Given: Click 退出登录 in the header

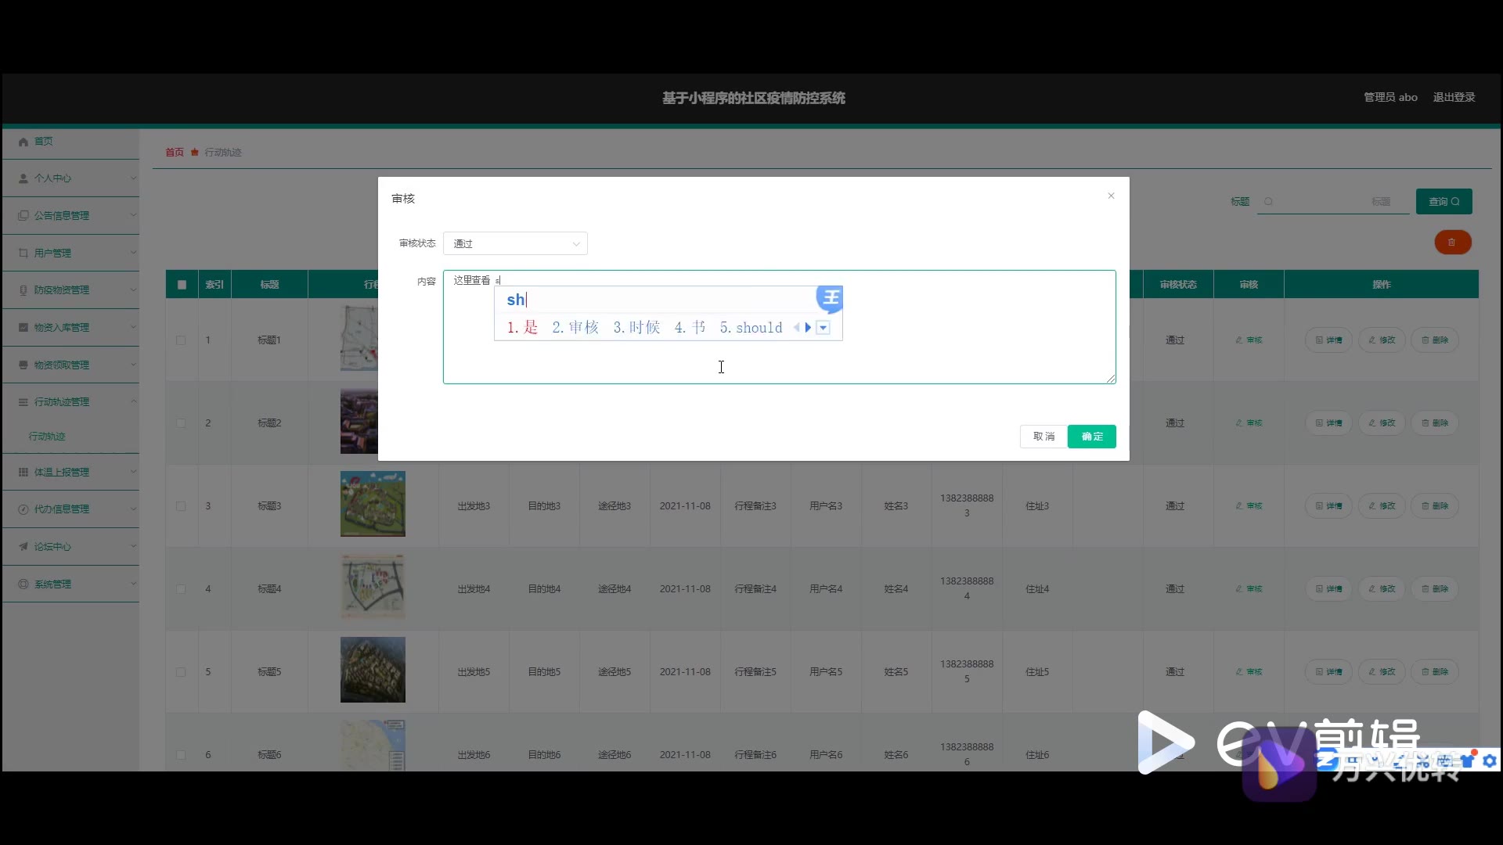Looking at the screenshot, I should click(x=1454, y=97).
